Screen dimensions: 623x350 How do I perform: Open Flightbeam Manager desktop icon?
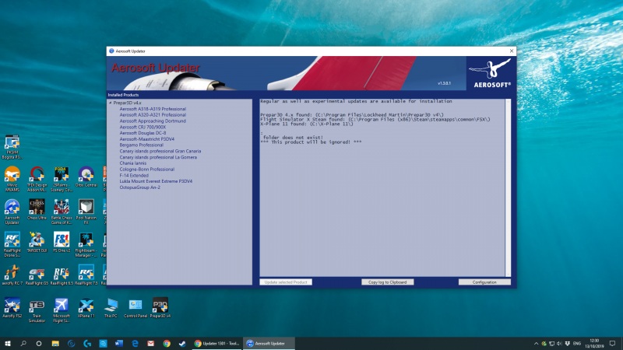pos(86,244)
